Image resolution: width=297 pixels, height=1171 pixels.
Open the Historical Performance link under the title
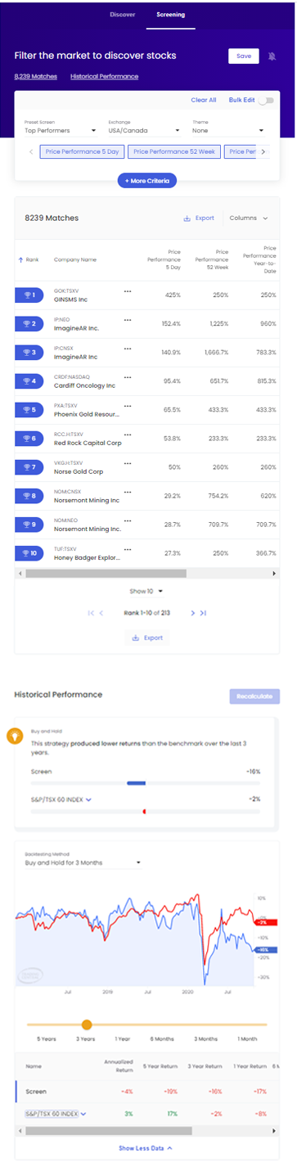[105, 76]
